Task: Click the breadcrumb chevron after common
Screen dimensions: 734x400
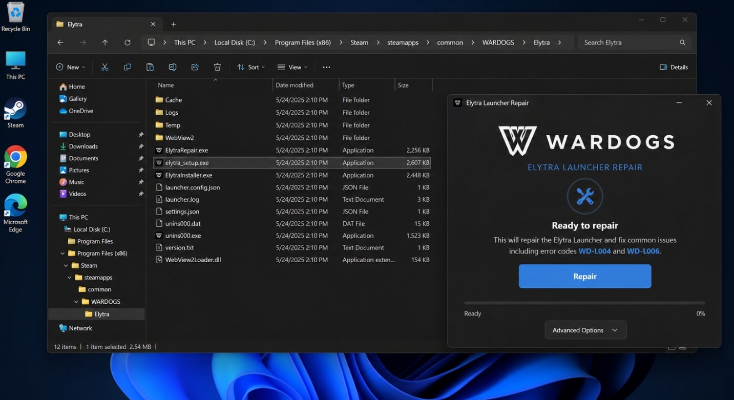Action: [472, 43]
